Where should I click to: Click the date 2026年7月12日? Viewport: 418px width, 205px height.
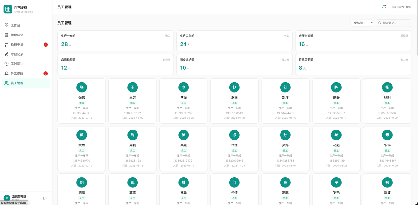tap(401, 7)
